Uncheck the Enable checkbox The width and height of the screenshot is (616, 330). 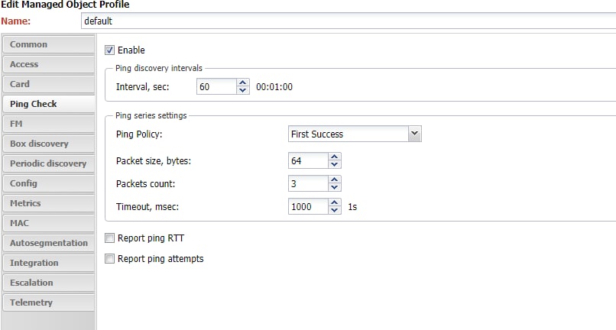(109, 50)
